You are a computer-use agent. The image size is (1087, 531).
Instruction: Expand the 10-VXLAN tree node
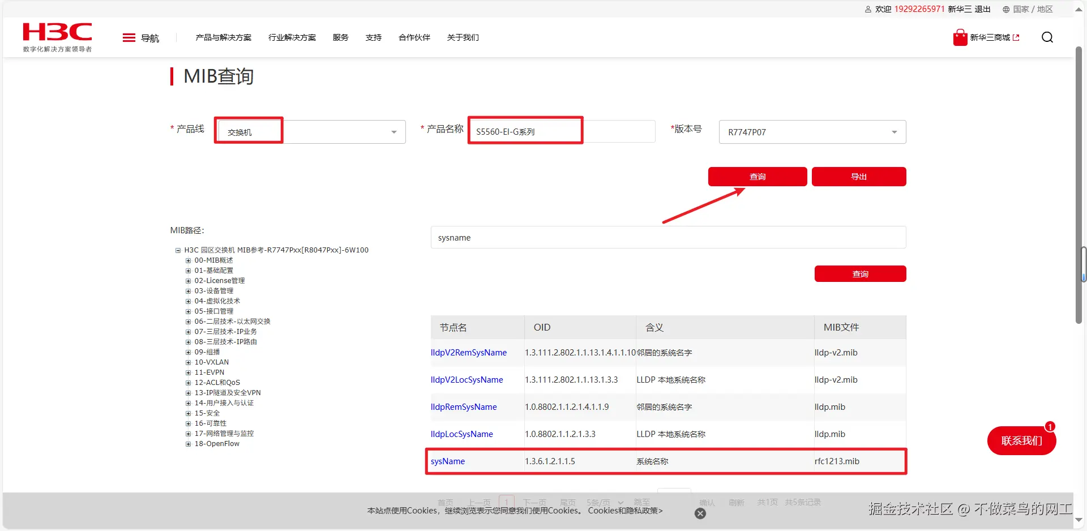[x=188, y=362]
